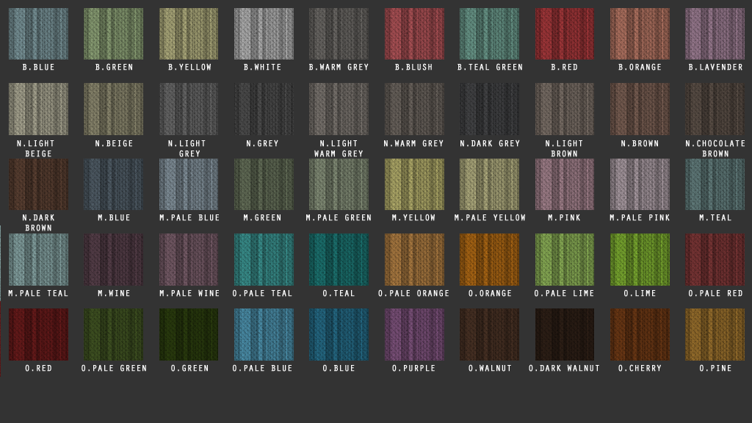This screenshot has width=752, height=423.
Task: Pick the M.WINE swatch
Action: coord(114,259)
